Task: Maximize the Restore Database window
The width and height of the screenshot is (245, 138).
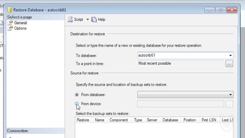Action: click(x=220, y=10)
